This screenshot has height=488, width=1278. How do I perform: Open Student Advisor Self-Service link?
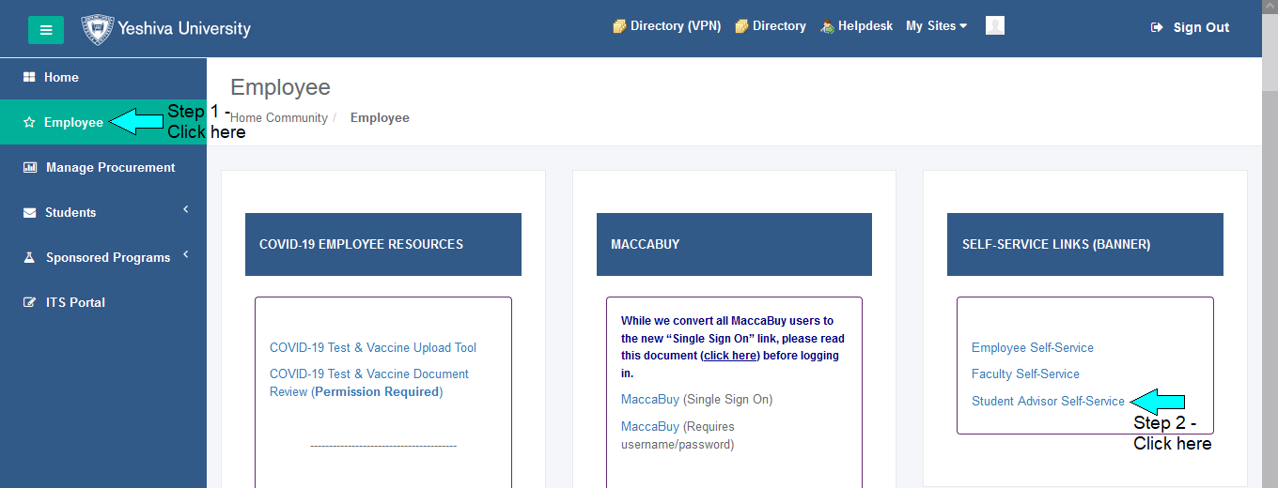(1048, 401)
